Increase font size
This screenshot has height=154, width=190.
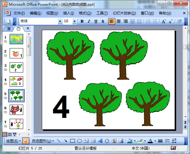[x=164, y=21]
